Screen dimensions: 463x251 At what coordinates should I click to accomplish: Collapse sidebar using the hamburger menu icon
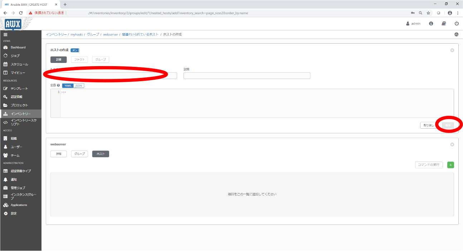tap(5, 35)
